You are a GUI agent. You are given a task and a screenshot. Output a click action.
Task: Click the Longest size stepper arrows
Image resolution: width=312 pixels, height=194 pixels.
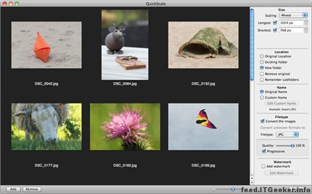click(x=307, y=23)
